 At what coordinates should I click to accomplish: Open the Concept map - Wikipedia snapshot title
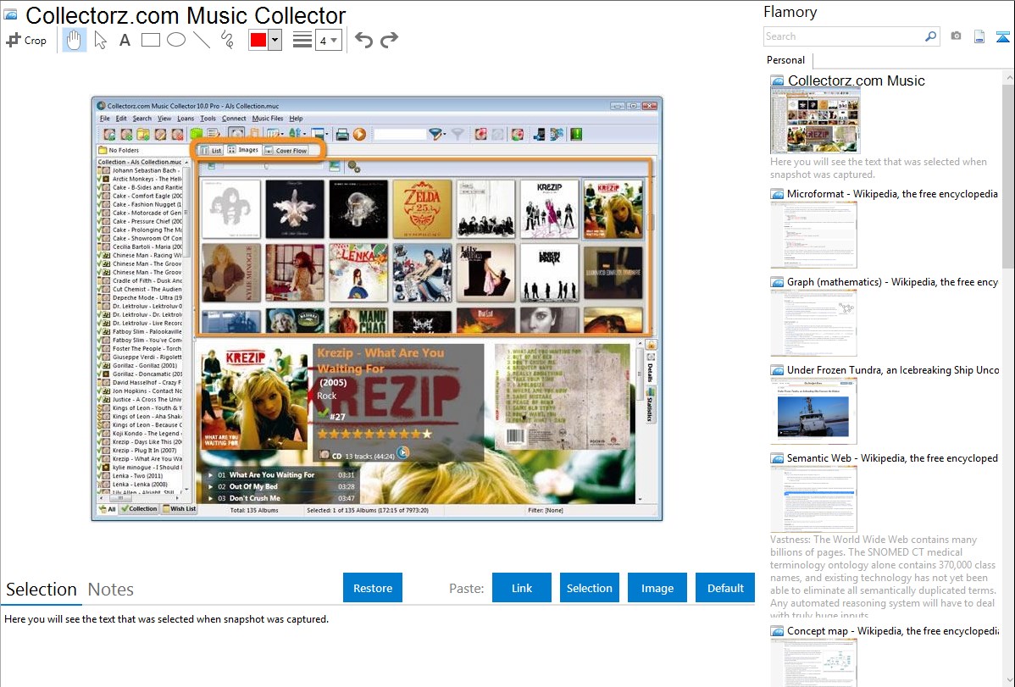click(x=893, y=630)
